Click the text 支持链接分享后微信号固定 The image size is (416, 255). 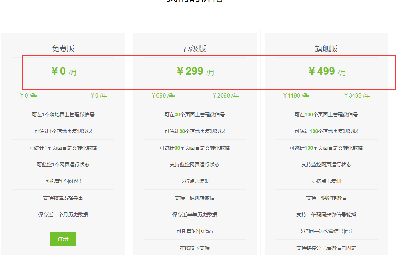tap(326, 248)
